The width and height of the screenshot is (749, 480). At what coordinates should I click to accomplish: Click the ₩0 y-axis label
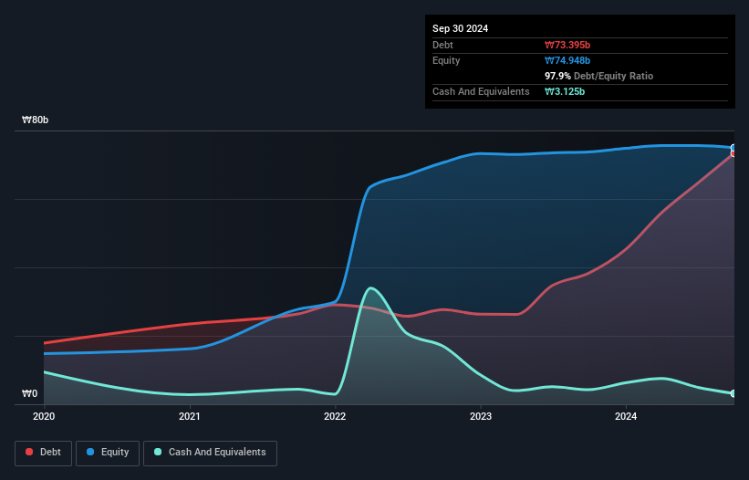[29, 393]
